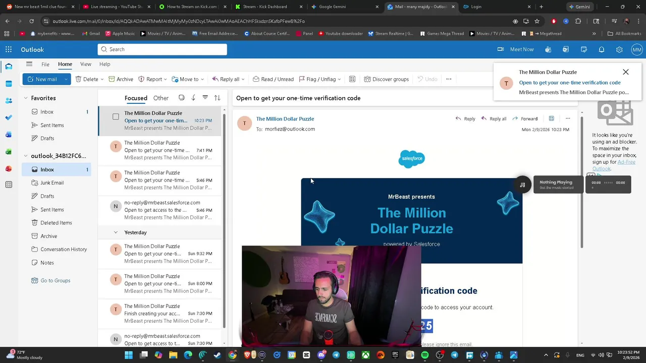
Task: Open Excel app in left rail
Action: click(x=9, y=152)
